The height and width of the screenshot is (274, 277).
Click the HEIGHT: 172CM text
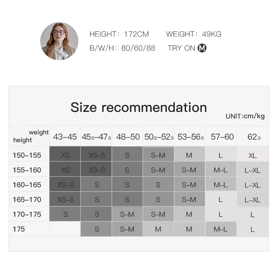click(119, 34)
